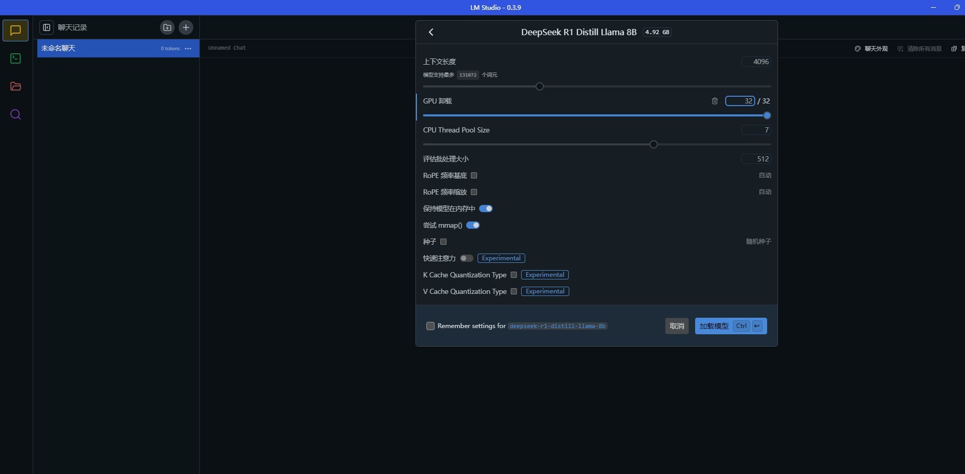Click the 加载模型 load model button
The image size is (965, 474).
[731, 326]
